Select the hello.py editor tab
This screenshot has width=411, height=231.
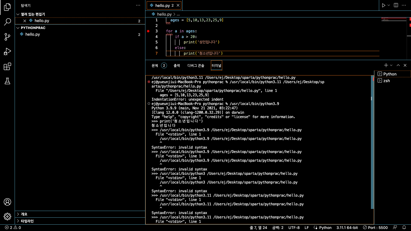click(x=164, y=5)
